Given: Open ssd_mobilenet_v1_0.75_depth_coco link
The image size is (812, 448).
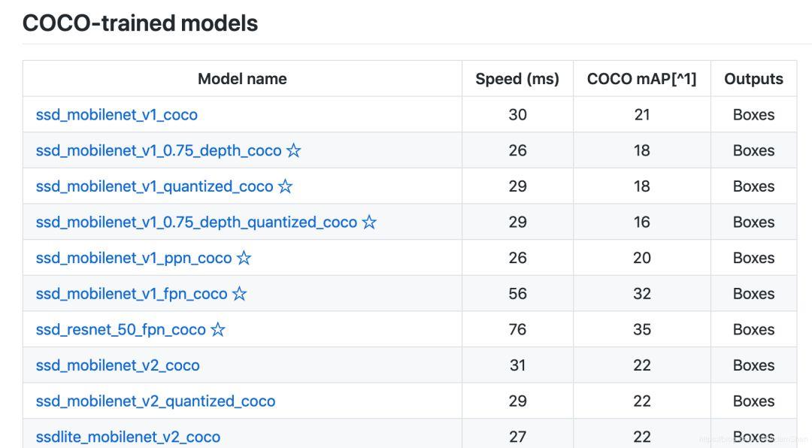Looking at the screenshot, I should tap(158, 150).
